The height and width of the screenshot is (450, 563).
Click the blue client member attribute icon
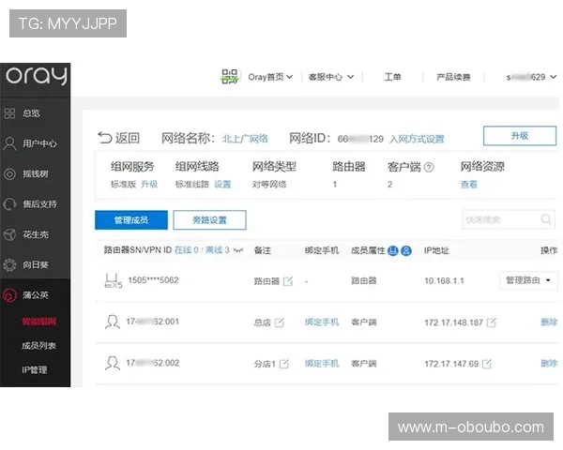[x=406, y=250]
